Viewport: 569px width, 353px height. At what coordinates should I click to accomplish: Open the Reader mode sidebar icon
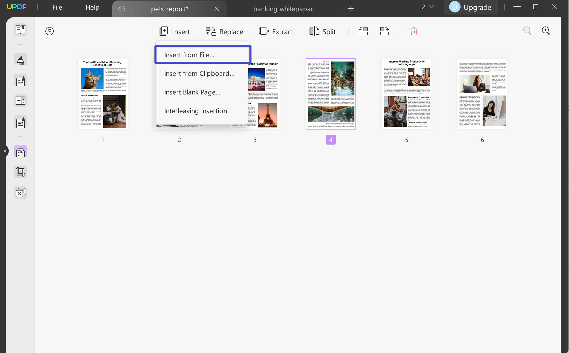tap(20, 30)
